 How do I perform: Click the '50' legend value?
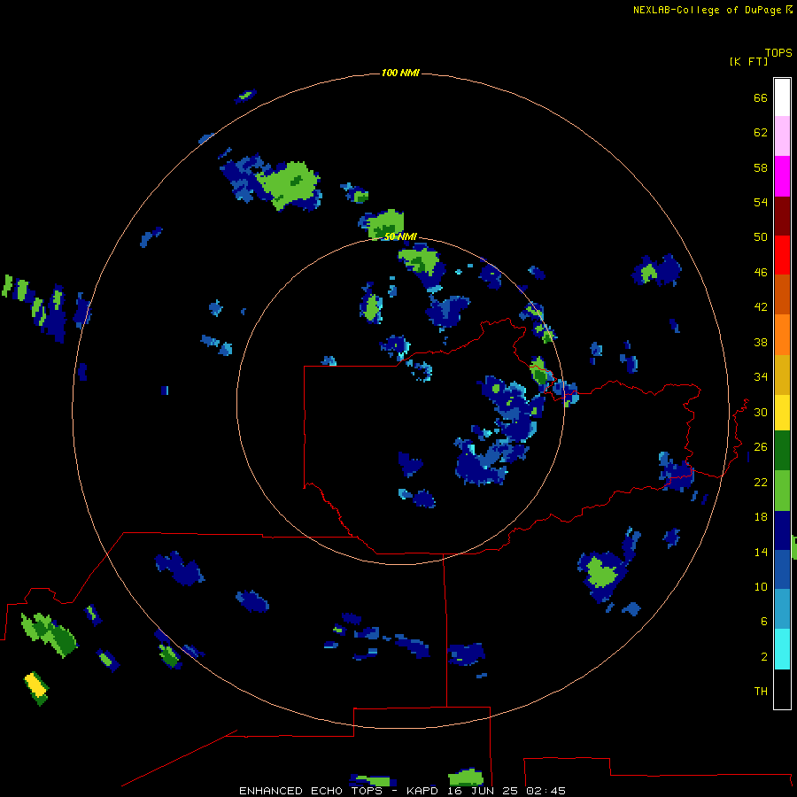[x=761, y=237]
